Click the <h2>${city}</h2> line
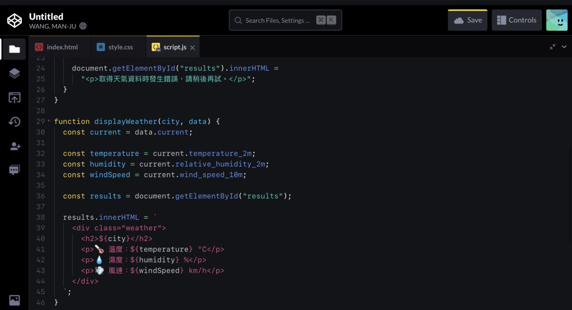The width and height of the screenshot is (572, 310). [x=117, y=239]
